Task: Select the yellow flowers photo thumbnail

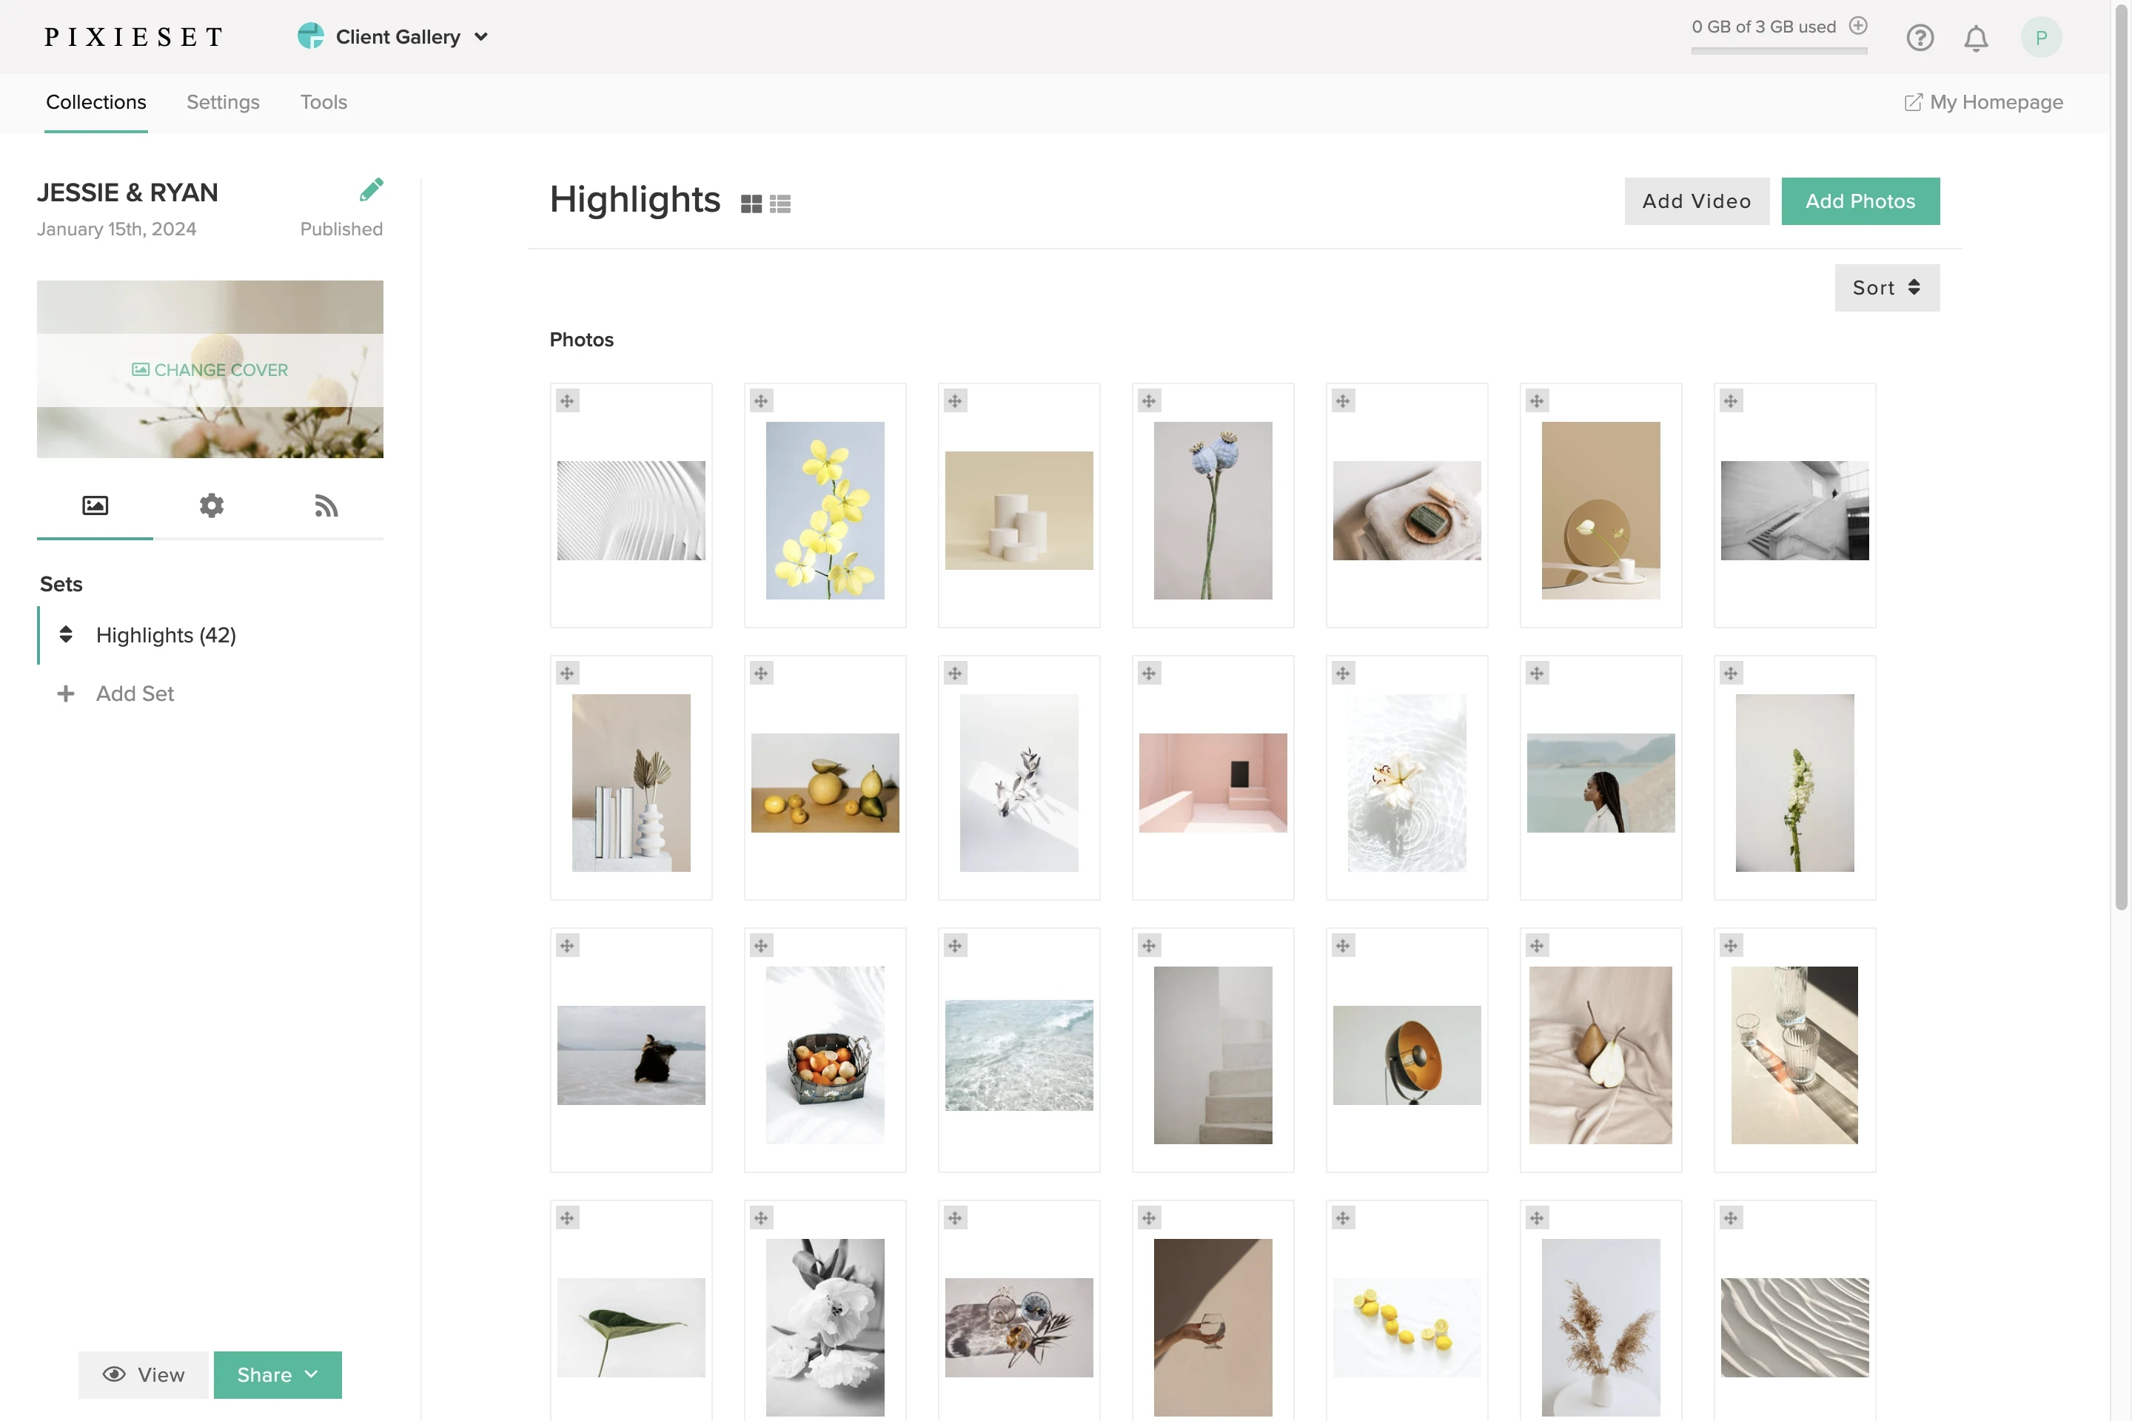Action: [825, 509]
